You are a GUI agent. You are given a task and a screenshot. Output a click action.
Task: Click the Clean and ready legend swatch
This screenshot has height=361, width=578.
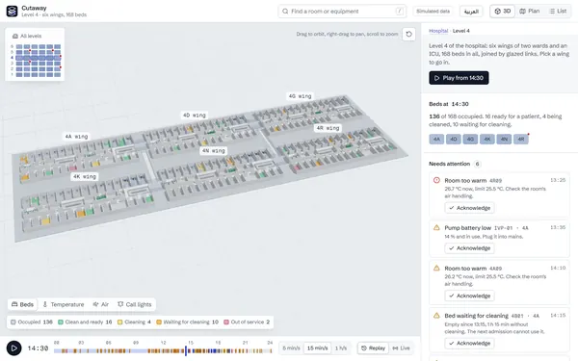coord(61,322)
